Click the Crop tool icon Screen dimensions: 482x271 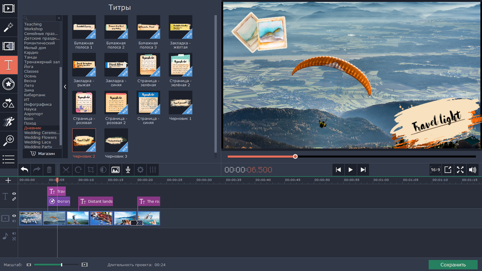tap(91, 170)
